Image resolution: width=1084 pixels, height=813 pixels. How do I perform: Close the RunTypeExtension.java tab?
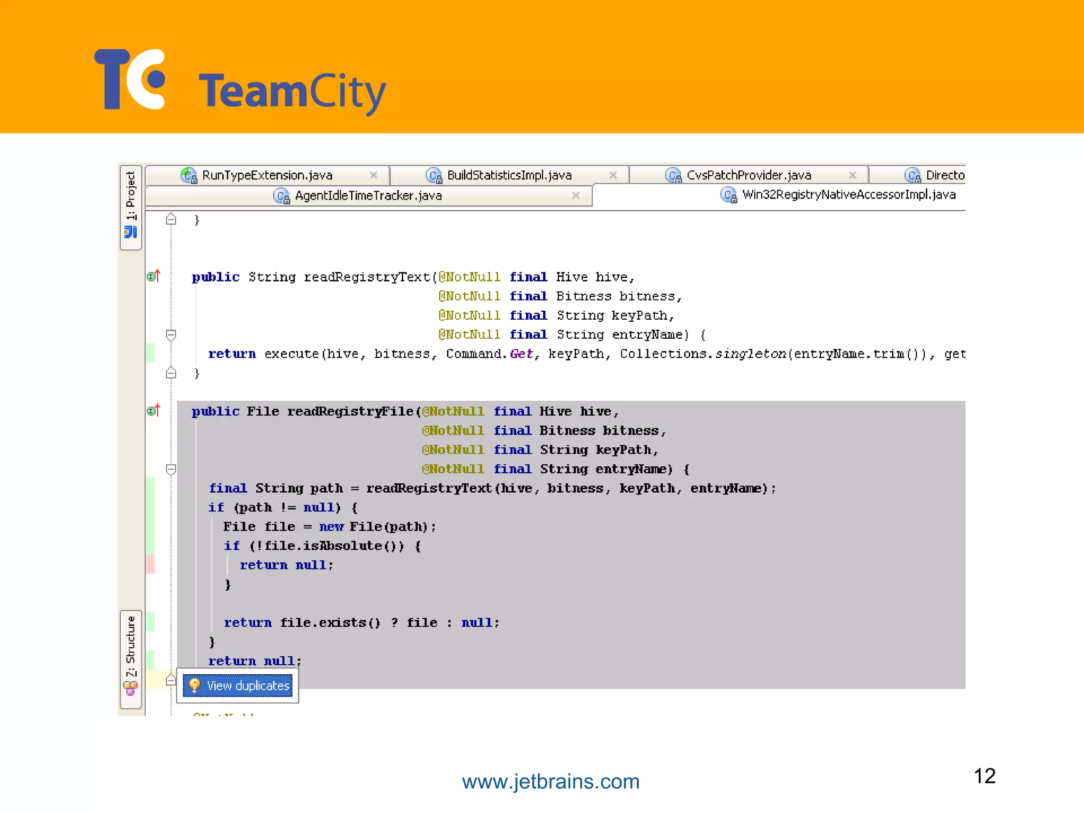point(374,175)
